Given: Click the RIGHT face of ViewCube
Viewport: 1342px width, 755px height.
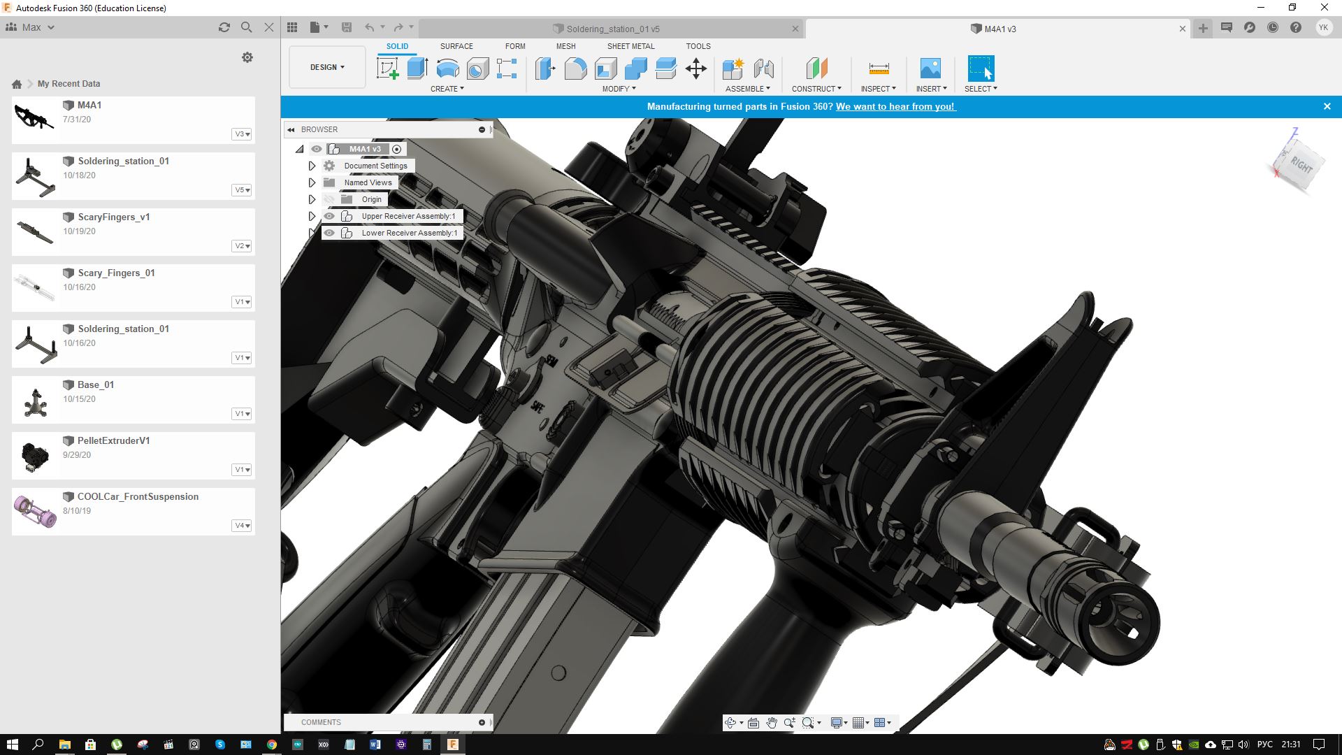Looking at the screenshot, I should click(x=1301, y=165).
